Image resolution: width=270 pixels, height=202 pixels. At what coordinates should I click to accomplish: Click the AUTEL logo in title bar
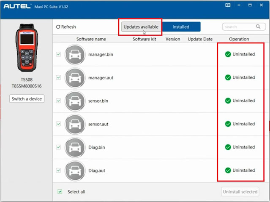tap(17, 6)
